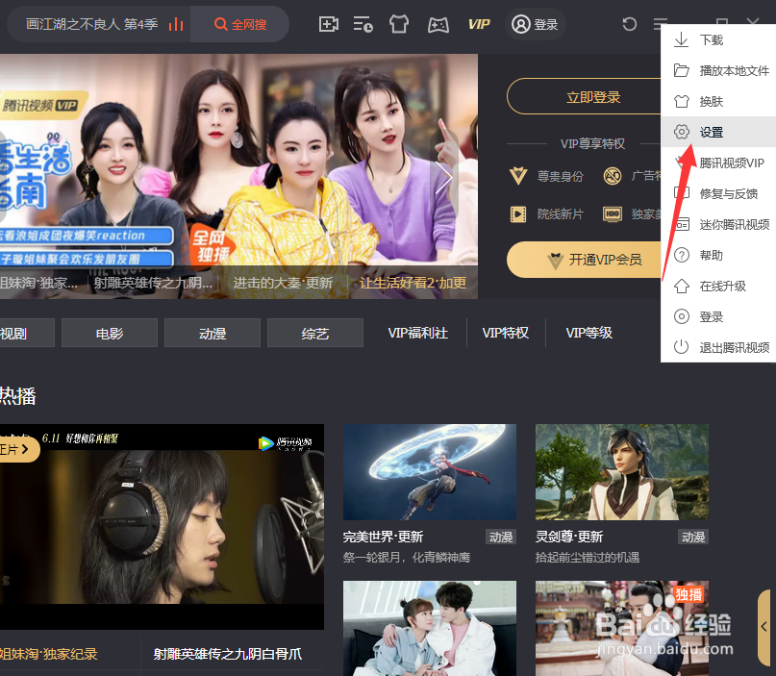The image size is (776, 676).
Task: Select 射雕英雄传之九阴白骨爪 tab below hot video
Action: pyautogui.click(x=228, y=654)
